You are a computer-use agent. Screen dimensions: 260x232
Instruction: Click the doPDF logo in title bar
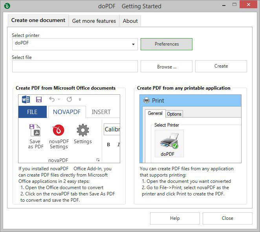click(x=7, y=6)
